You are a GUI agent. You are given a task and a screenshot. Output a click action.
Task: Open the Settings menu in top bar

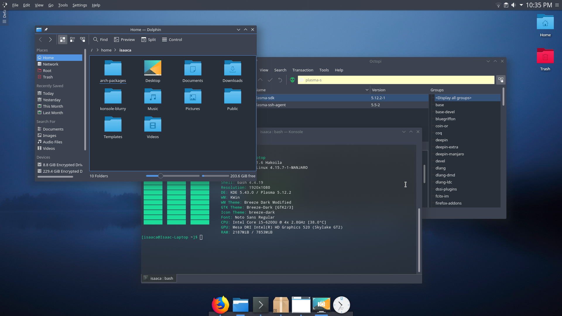click(x=80, y=5)
